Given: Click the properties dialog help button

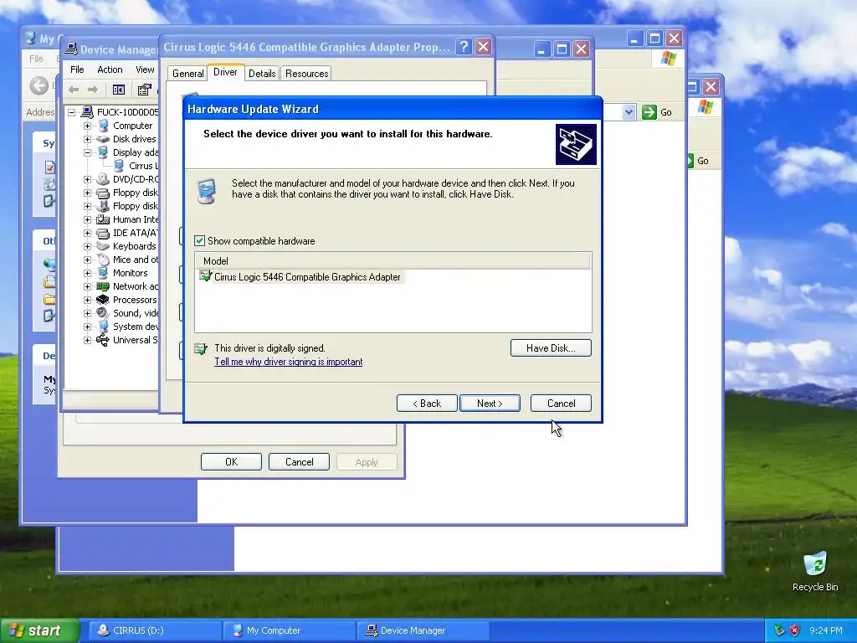Looking at the screenshot, I should tap(464, 47).
